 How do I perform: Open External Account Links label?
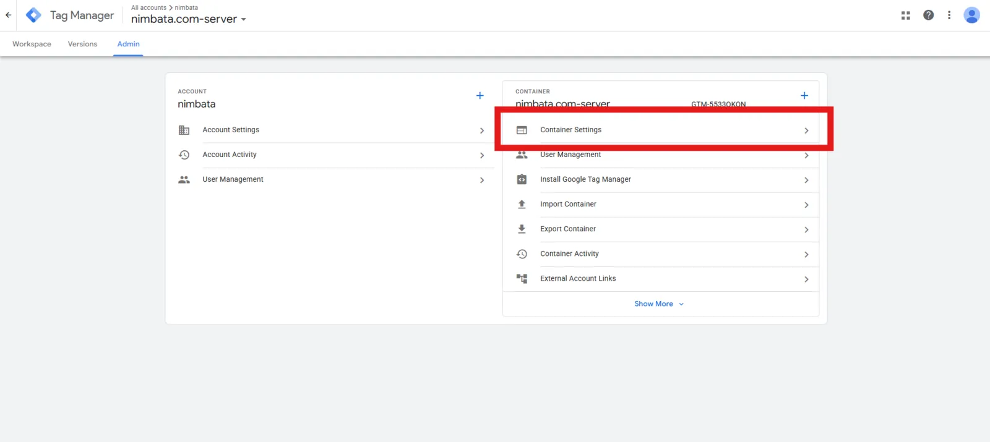coord(578,278)
